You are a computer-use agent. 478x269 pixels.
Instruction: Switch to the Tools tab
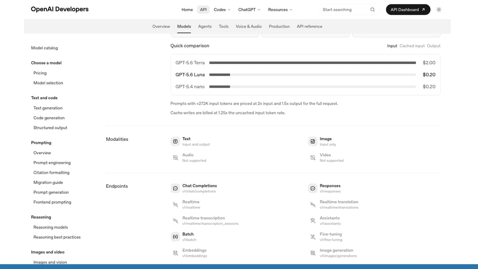click(223, 26)
